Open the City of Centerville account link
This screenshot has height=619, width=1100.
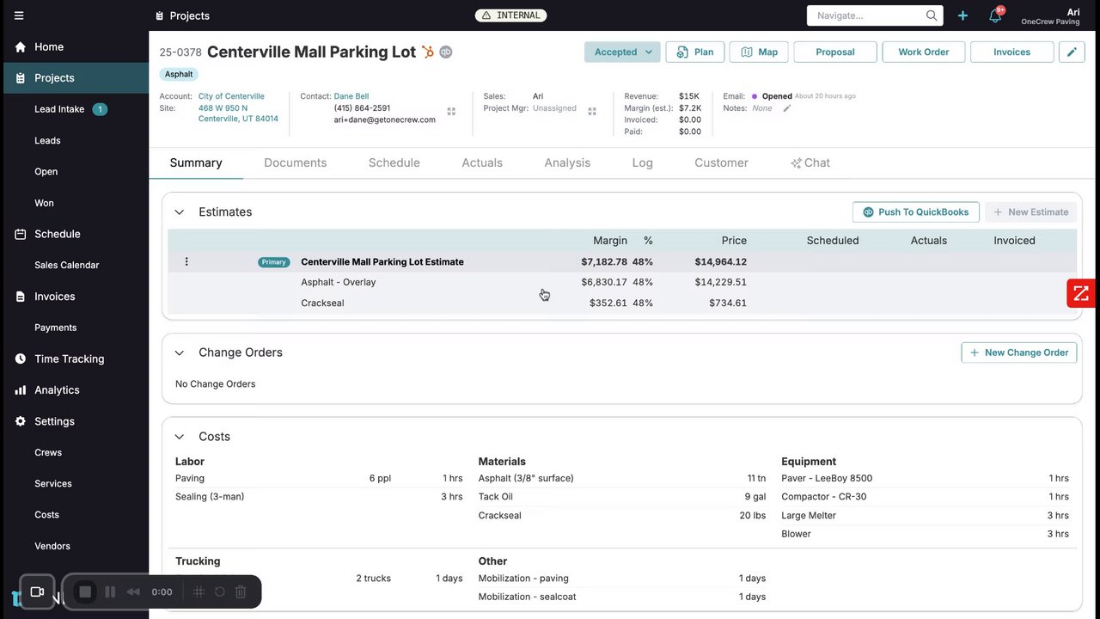pos(231,96)
